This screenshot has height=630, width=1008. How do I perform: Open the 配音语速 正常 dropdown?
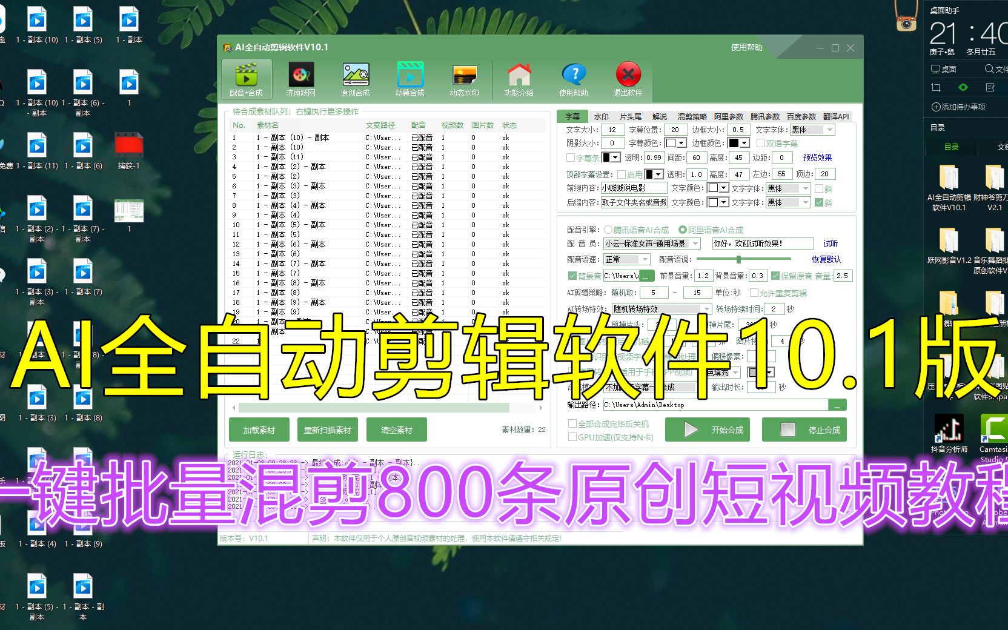point(627,259)
